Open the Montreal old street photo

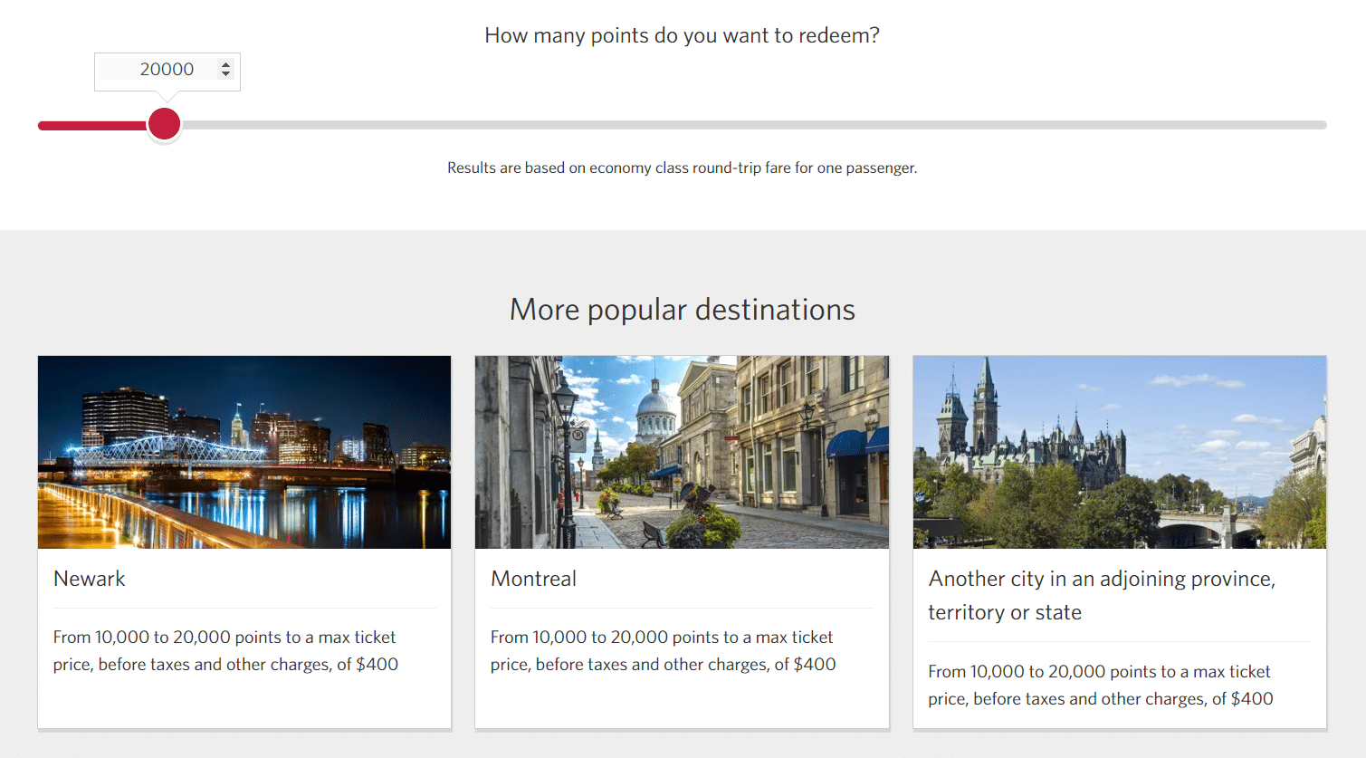pos(682,452)
